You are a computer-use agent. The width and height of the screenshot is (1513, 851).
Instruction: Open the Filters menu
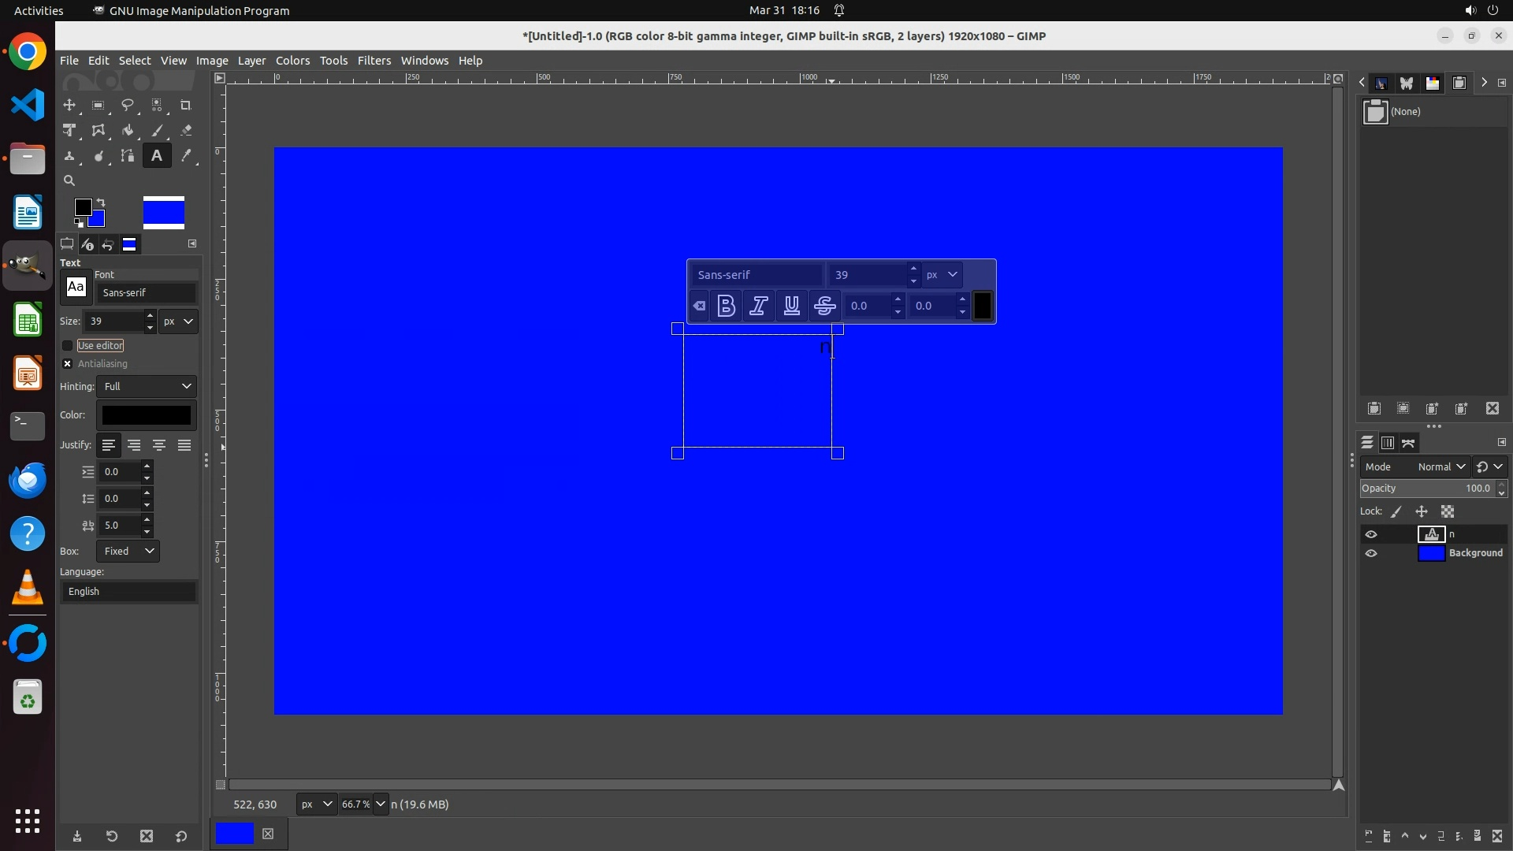pyautogui.click(x=374, y=61)
